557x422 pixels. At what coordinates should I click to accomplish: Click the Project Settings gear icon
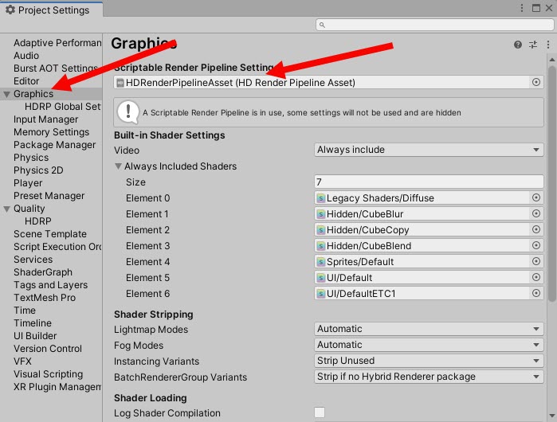point(10,10)
